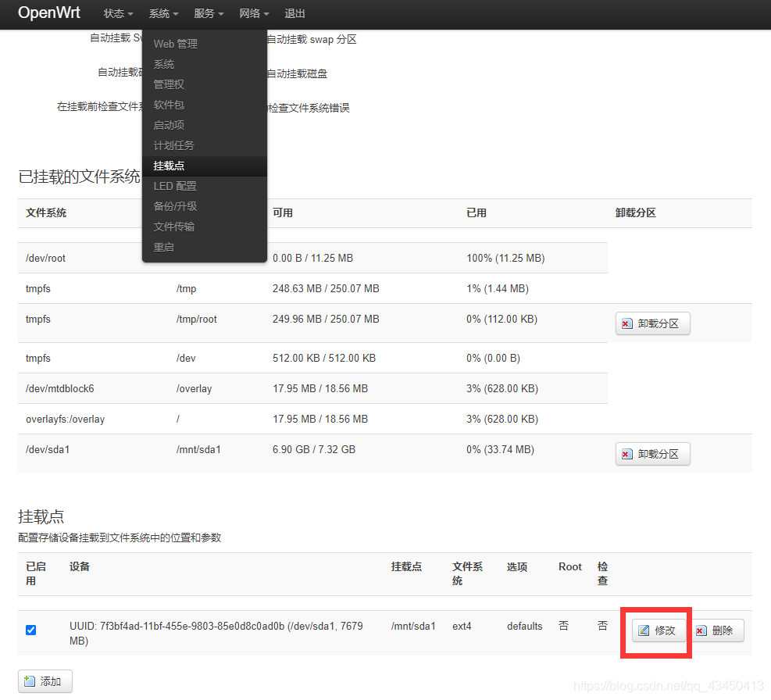Open 管理权 menu entry
771x700 pixels.
(205, 84)
